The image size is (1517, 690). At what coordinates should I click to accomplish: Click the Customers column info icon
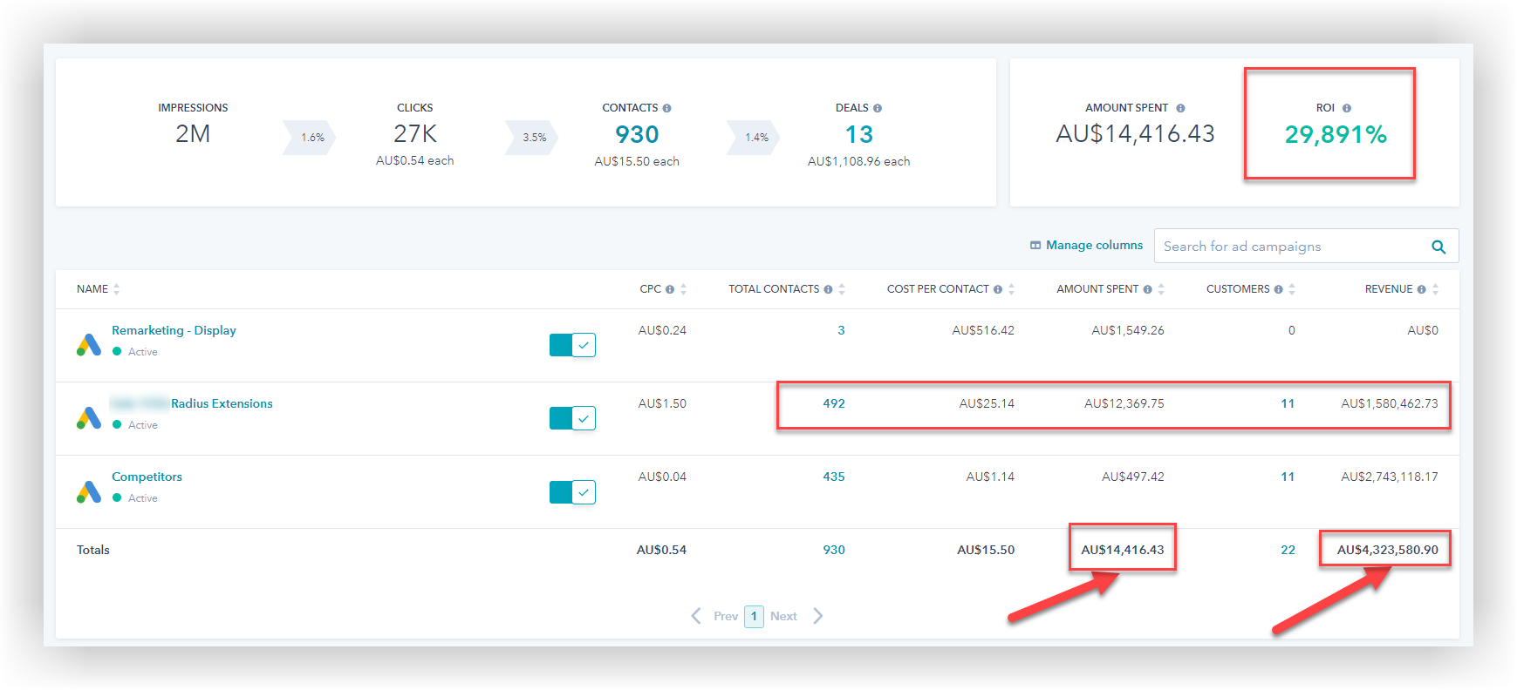click(1278, 289)
